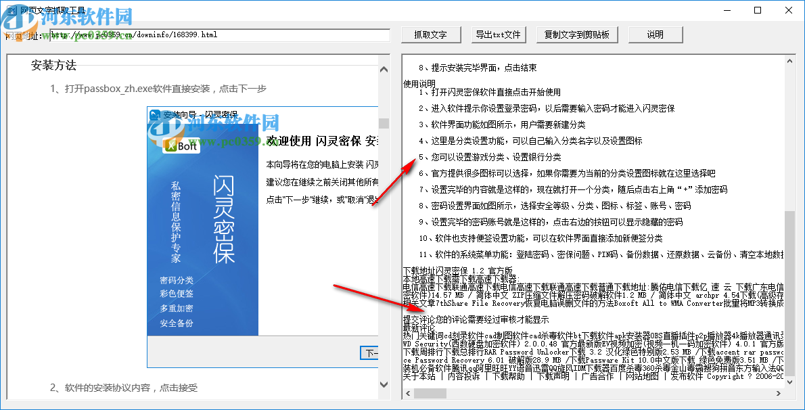Viewport: 805px width, 410px height.
Task: Open the 说明 help instructions
Action: click(x=654, y=34)
